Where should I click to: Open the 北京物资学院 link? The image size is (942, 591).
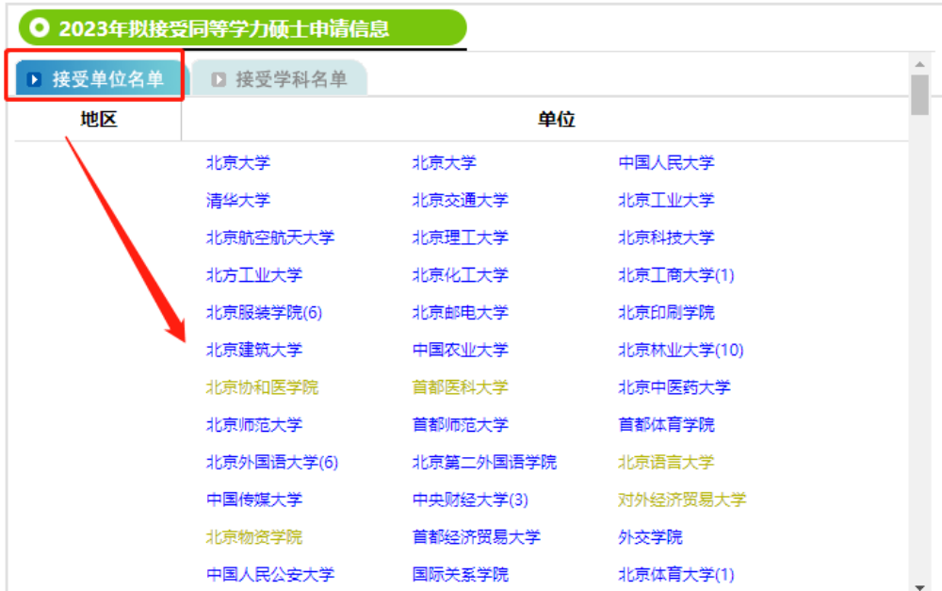(x=254, y=537)
